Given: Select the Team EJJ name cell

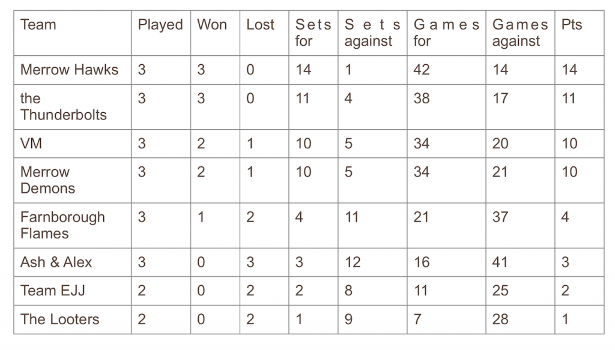Looking at the screenshot, I should click(53, 291).
